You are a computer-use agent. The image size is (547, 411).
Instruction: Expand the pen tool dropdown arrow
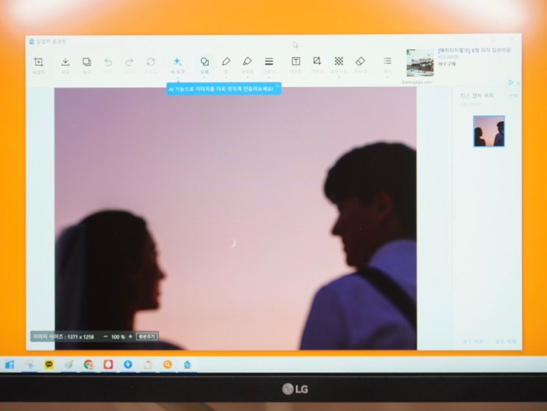pos(226,77)
